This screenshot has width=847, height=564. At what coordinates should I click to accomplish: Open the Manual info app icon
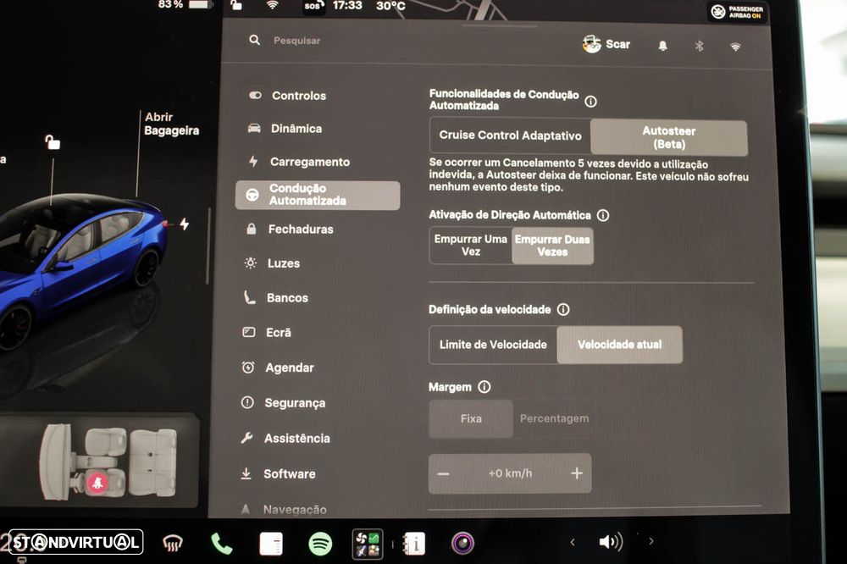point(415,544)
